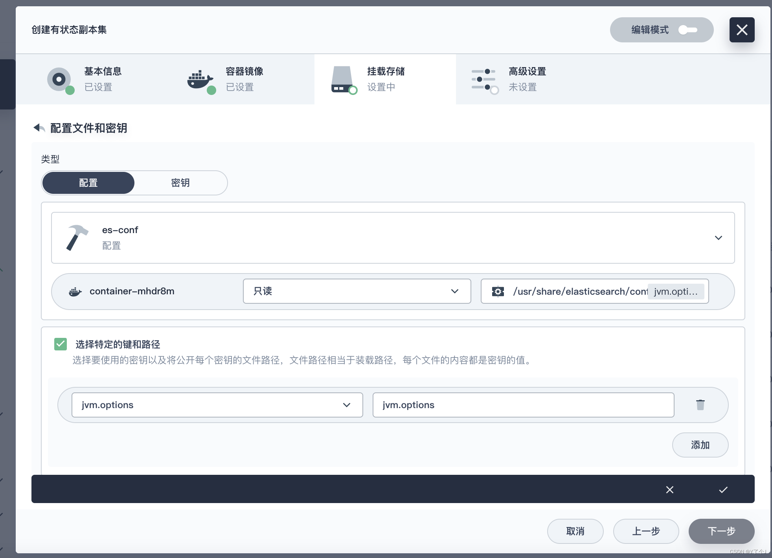Uncheck 选择特定的键和路径 checkbox
This screenshot has width=772, height=558.
61,344
